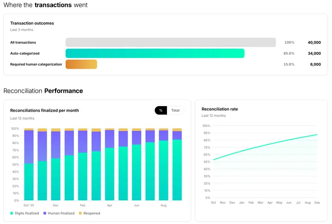Click the Required human categorization label
This screenshot has width=332, height=224.
click(36, 64)
